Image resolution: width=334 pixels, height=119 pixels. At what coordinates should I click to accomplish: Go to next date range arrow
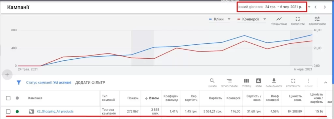tap(325, 7)
